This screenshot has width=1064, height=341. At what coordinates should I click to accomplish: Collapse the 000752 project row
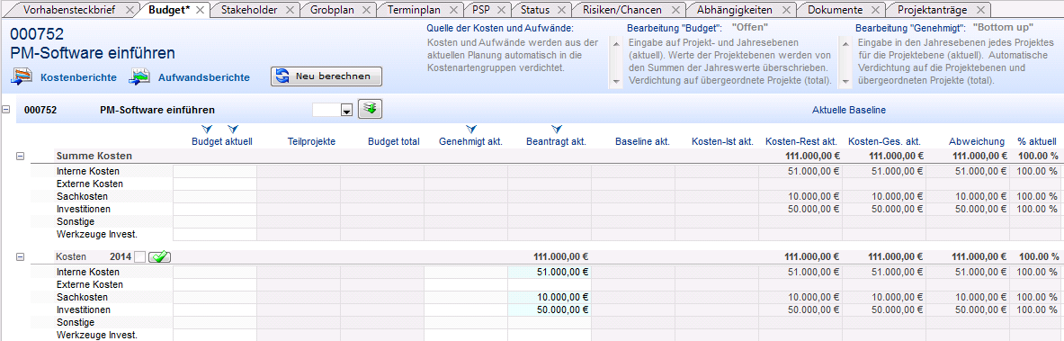coord(7,109)
